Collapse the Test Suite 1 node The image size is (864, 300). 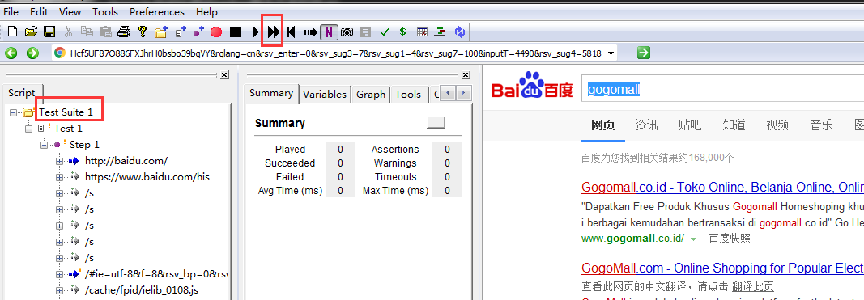[13, 112]
